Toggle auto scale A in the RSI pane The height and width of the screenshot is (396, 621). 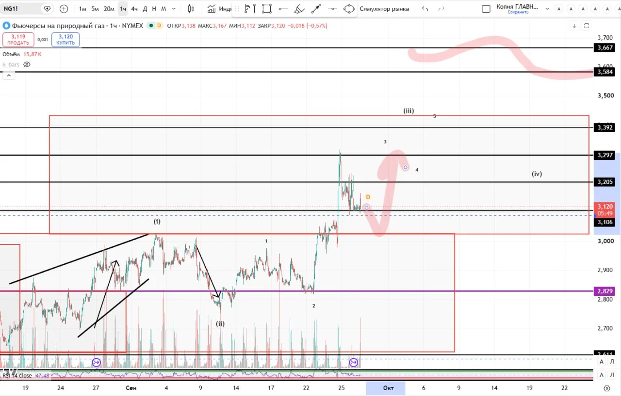[602, 375]
